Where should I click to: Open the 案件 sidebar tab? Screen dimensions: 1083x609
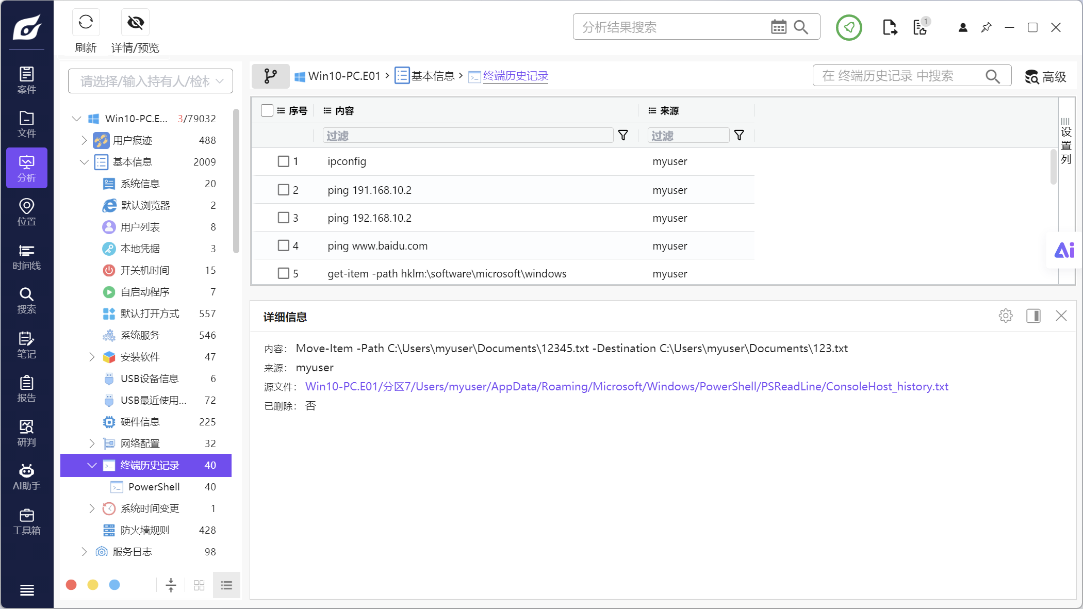[x=27, y=80]
